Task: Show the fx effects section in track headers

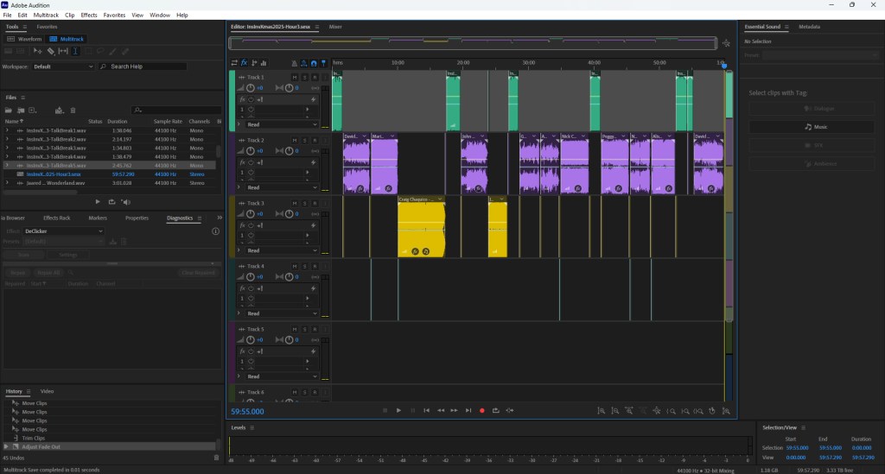Action: [x=245, y=63]
